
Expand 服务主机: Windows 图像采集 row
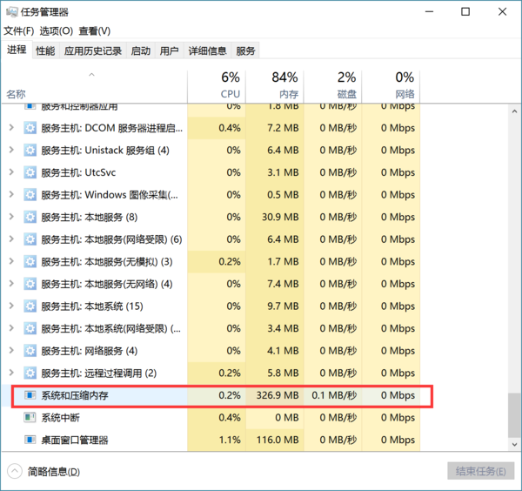11,194
